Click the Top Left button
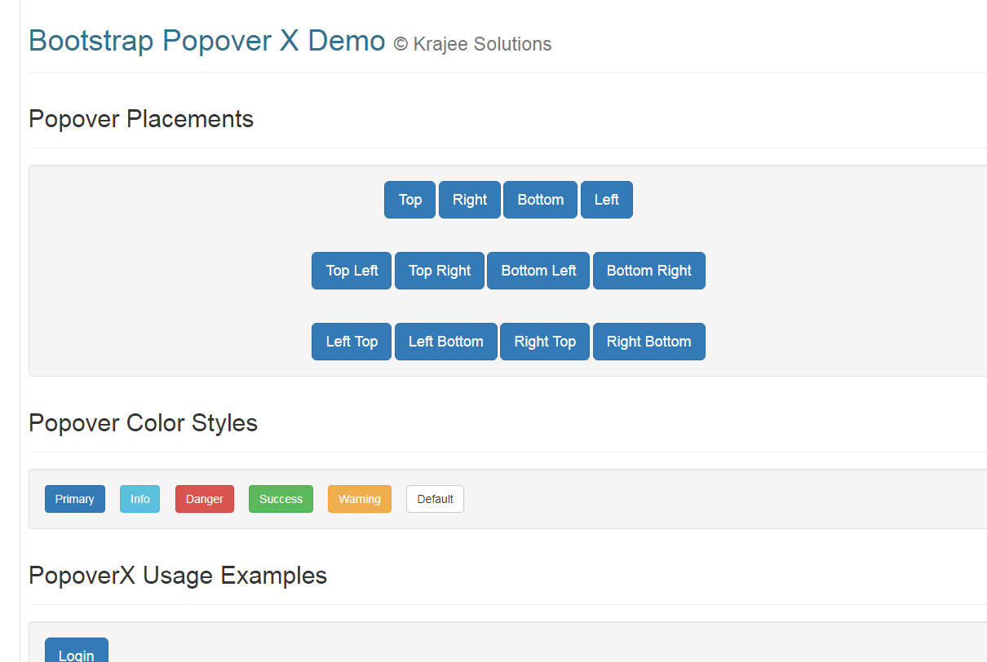987x662 pixels. [352, 271]
